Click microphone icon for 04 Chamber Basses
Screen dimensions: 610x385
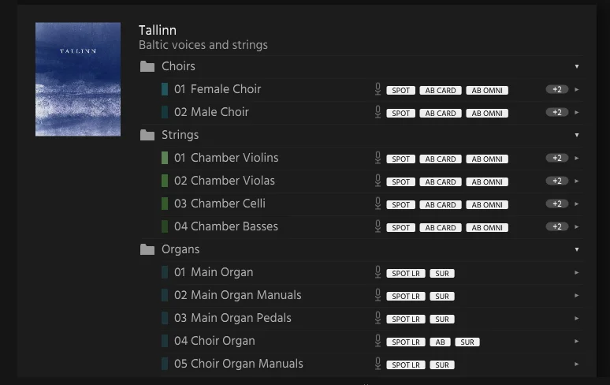click(x=378, y=226)
